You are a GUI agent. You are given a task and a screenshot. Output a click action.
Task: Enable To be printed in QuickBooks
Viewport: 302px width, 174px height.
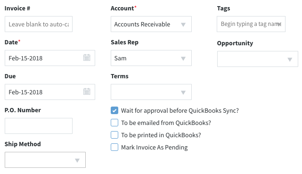click(114, 135)
